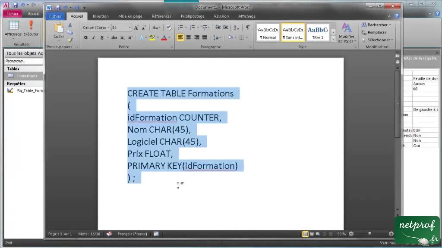
Task: Click the zoom slider handle
Action: (369, 234)
